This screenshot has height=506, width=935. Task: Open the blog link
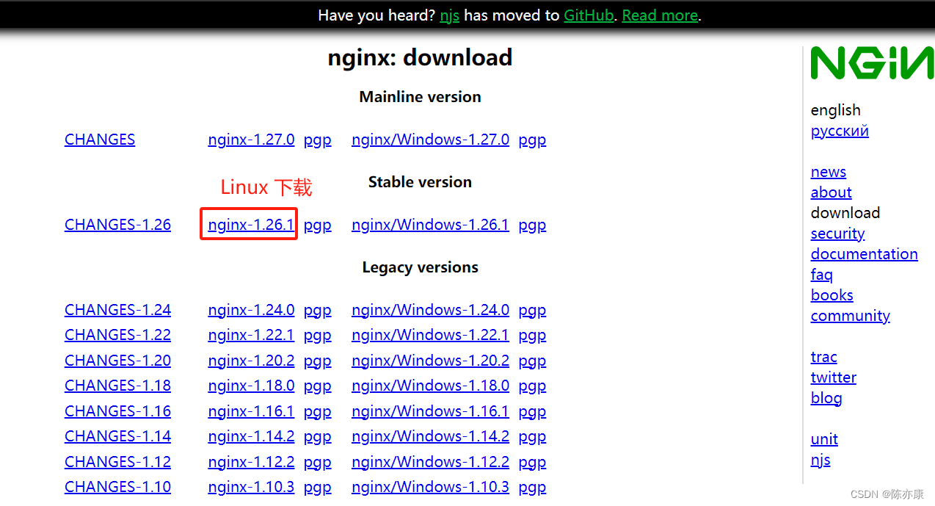click(826, 398)
